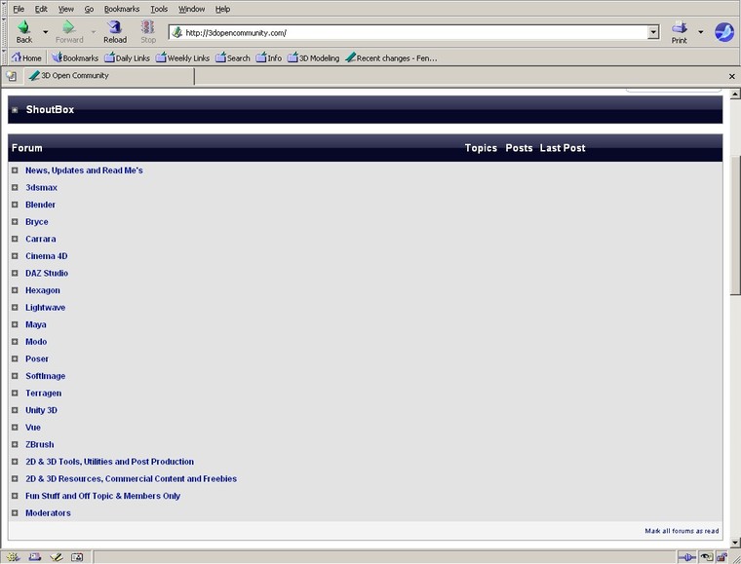Expand the Cinema 4D category plus icon

[15, 256]
